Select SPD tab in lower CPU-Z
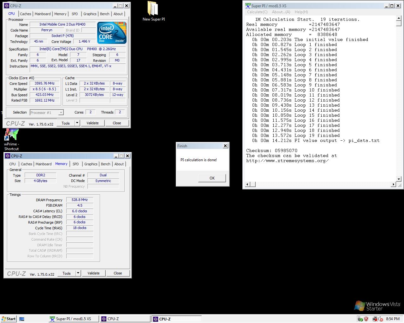Image resolution: width=404 pixels, height=323 pixels. 75,164
